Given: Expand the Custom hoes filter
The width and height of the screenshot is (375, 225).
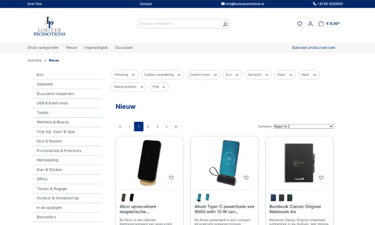Looking at the screenshot, I should pos(203,75).
